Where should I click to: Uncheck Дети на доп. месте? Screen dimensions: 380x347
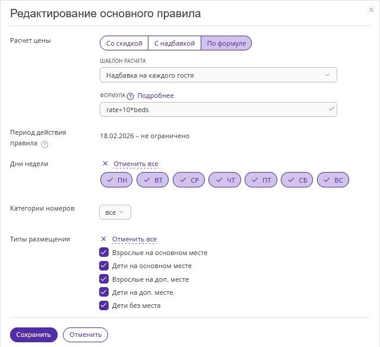pos(104,292)
